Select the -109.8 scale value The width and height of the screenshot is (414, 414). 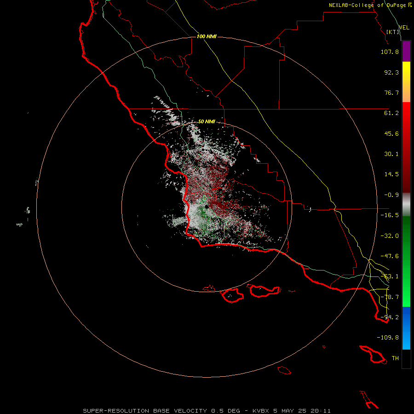[388, 338]
